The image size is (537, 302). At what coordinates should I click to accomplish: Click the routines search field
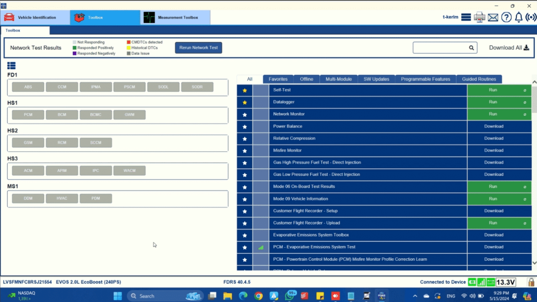click(x=442, y=47)
